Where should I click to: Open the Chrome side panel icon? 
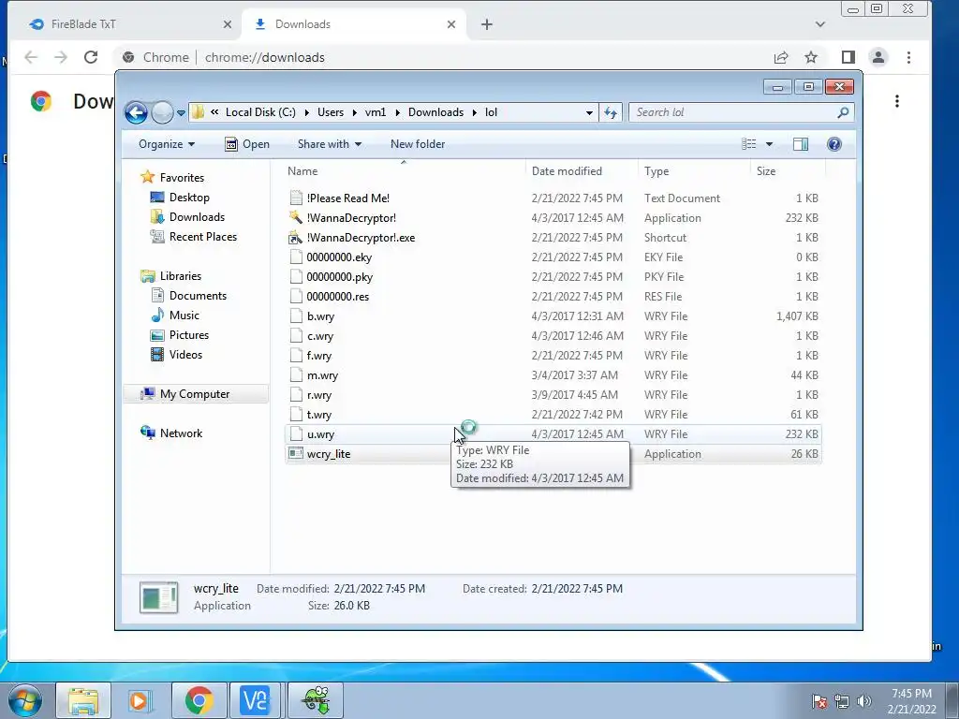848,57
